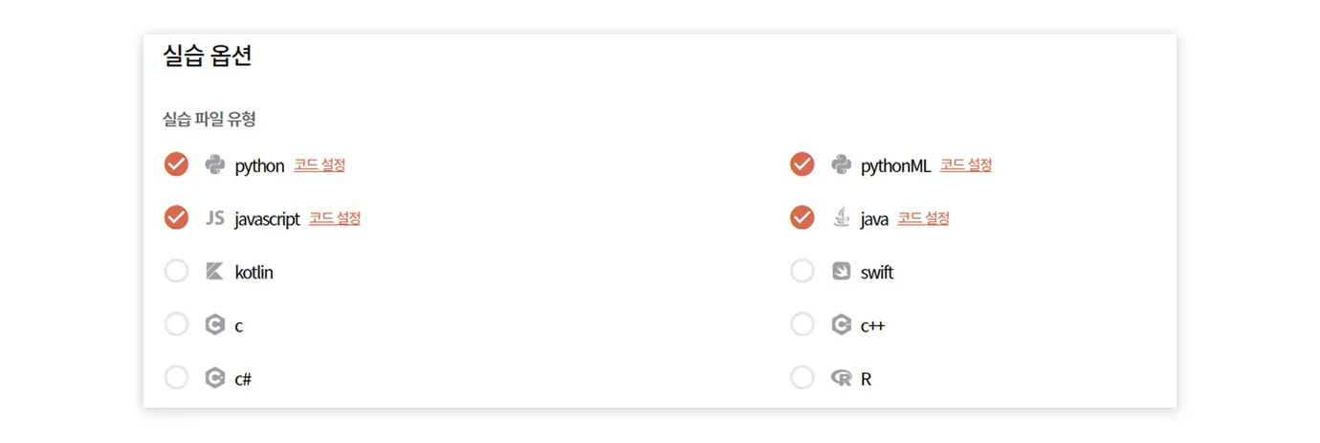The width and height of the screenshot is (1320, 443).
Task: Check the R file type option
Action: tap(802, 378)
